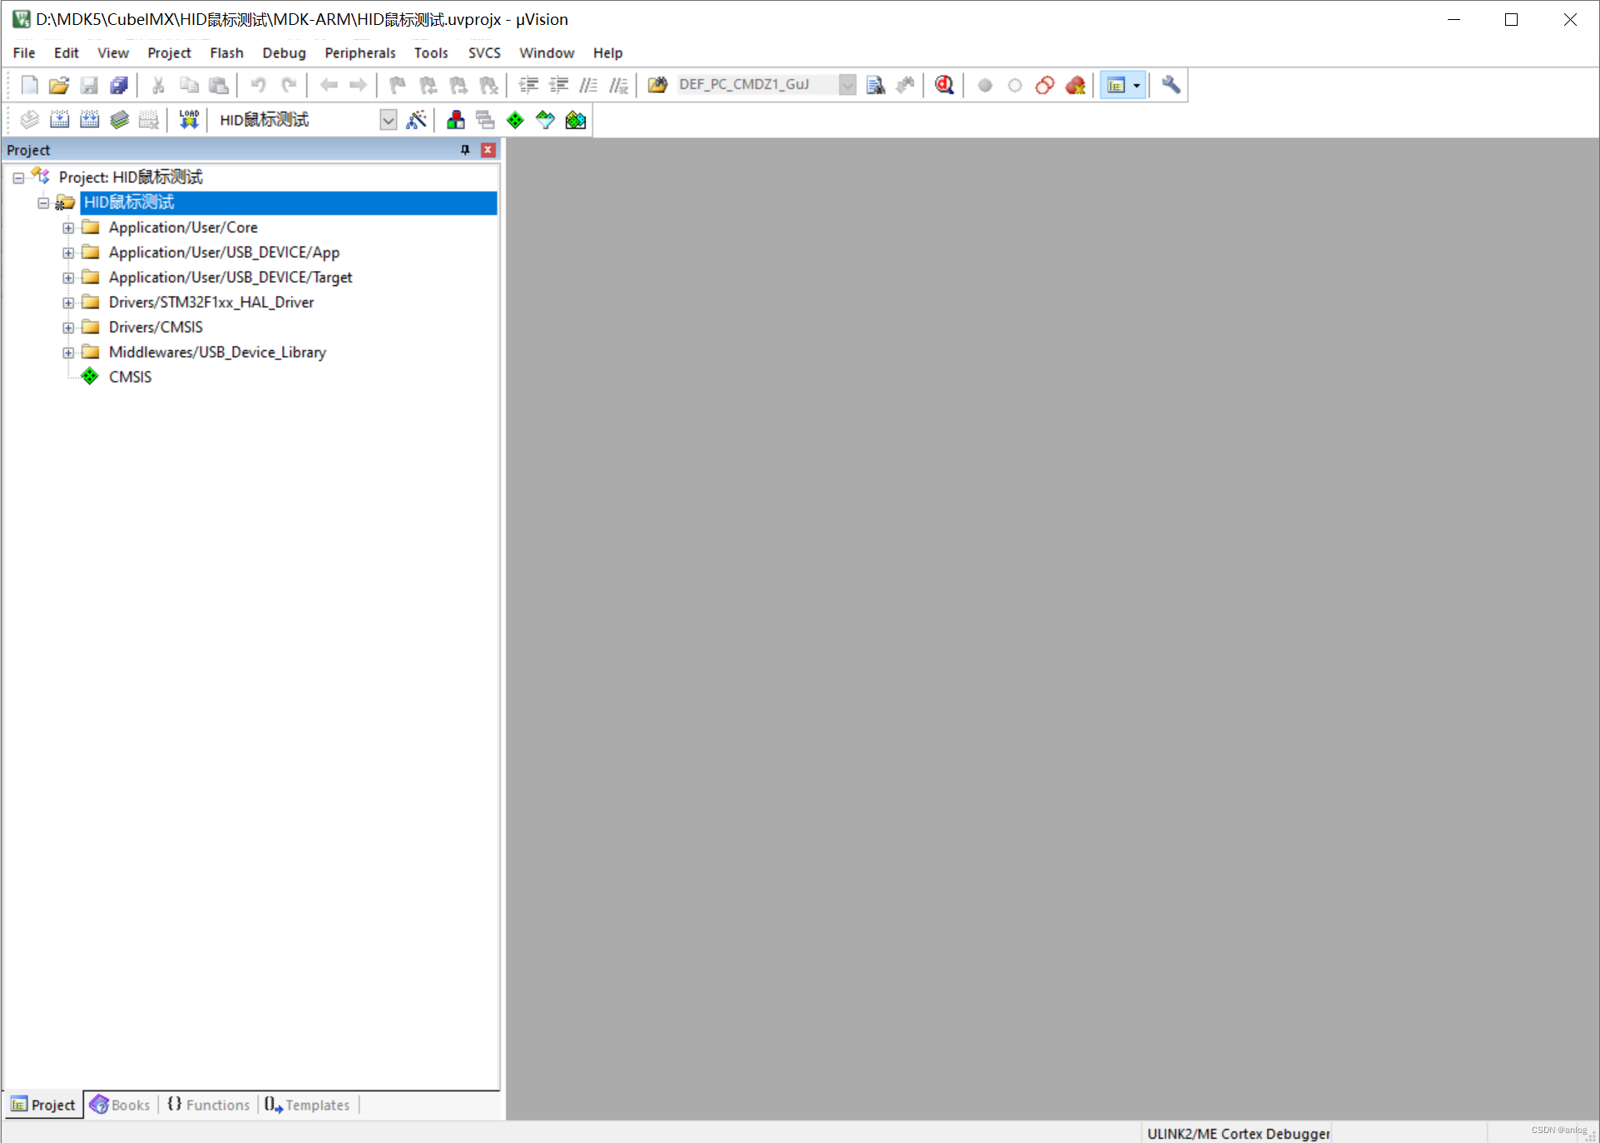Click the Find in Files icon

[x=657, y=85]
